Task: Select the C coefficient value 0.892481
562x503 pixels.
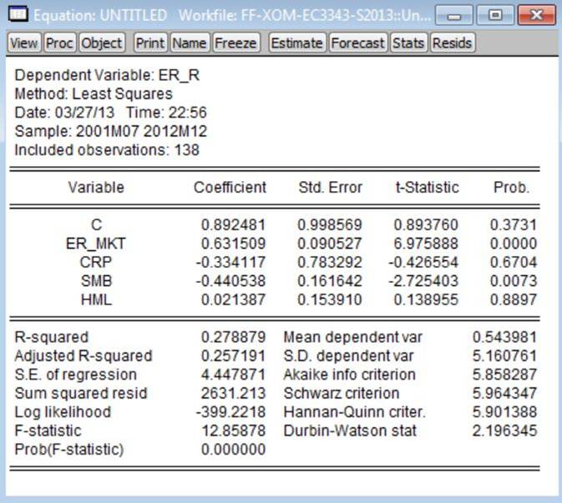Action: click(x=233, y=225)
